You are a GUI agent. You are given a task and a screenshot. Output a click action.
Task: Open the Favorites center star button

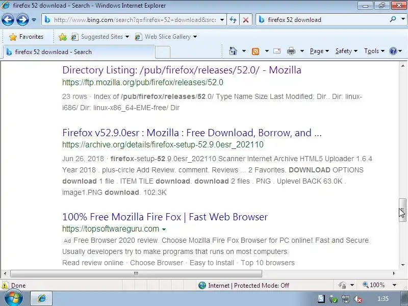click(x=26, y=37)
